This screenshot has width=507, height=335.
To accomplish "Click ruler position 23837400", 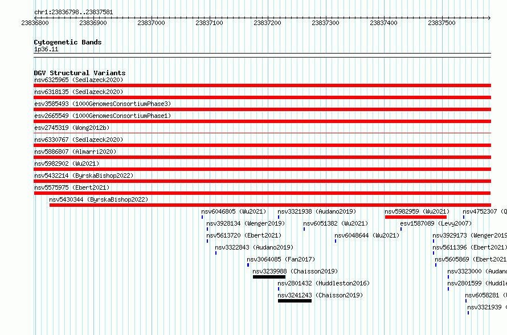I will (x=383, y=23).
